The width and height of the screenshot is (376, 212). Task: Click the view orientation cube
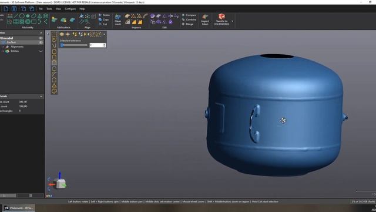click(61, 184)
